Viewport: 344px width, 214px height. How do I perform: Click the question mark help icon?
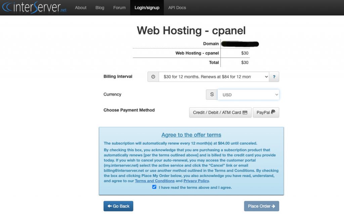click(274, 77)
